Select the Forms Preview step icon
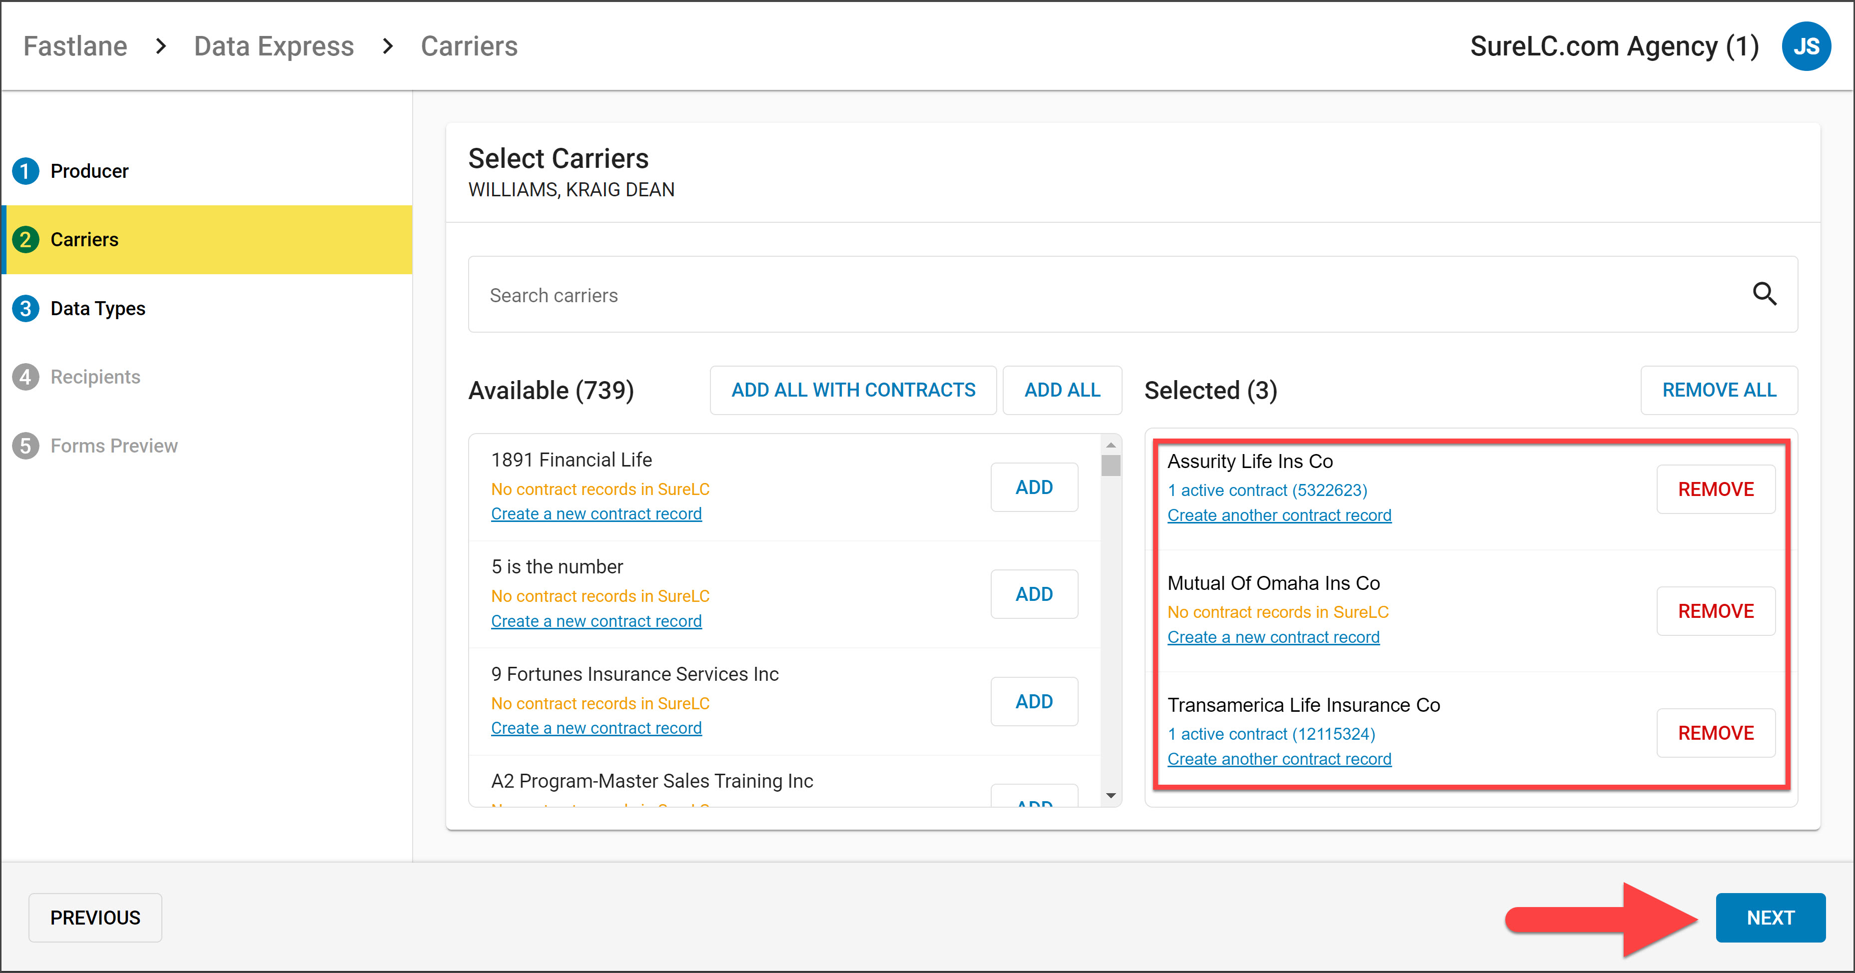This screenshot has height=973, width=1855. [x=25, y=445]
